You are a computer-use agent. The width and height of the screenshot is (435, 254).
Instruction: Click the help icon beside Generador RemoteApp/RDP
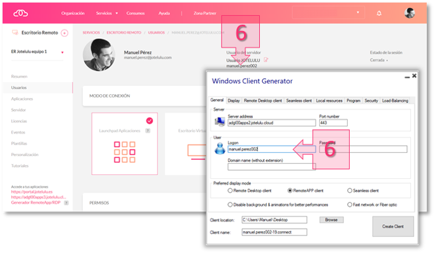coord(66,202)
